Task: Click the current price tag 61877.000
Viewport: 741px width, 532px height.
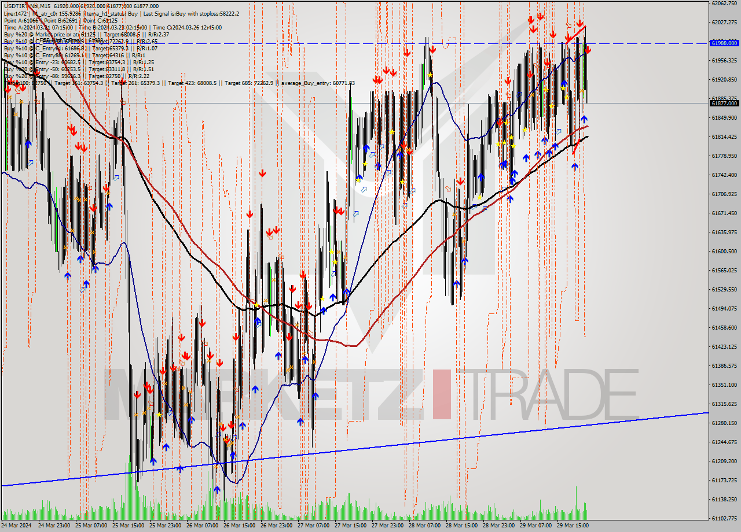Action: (724, 103)
